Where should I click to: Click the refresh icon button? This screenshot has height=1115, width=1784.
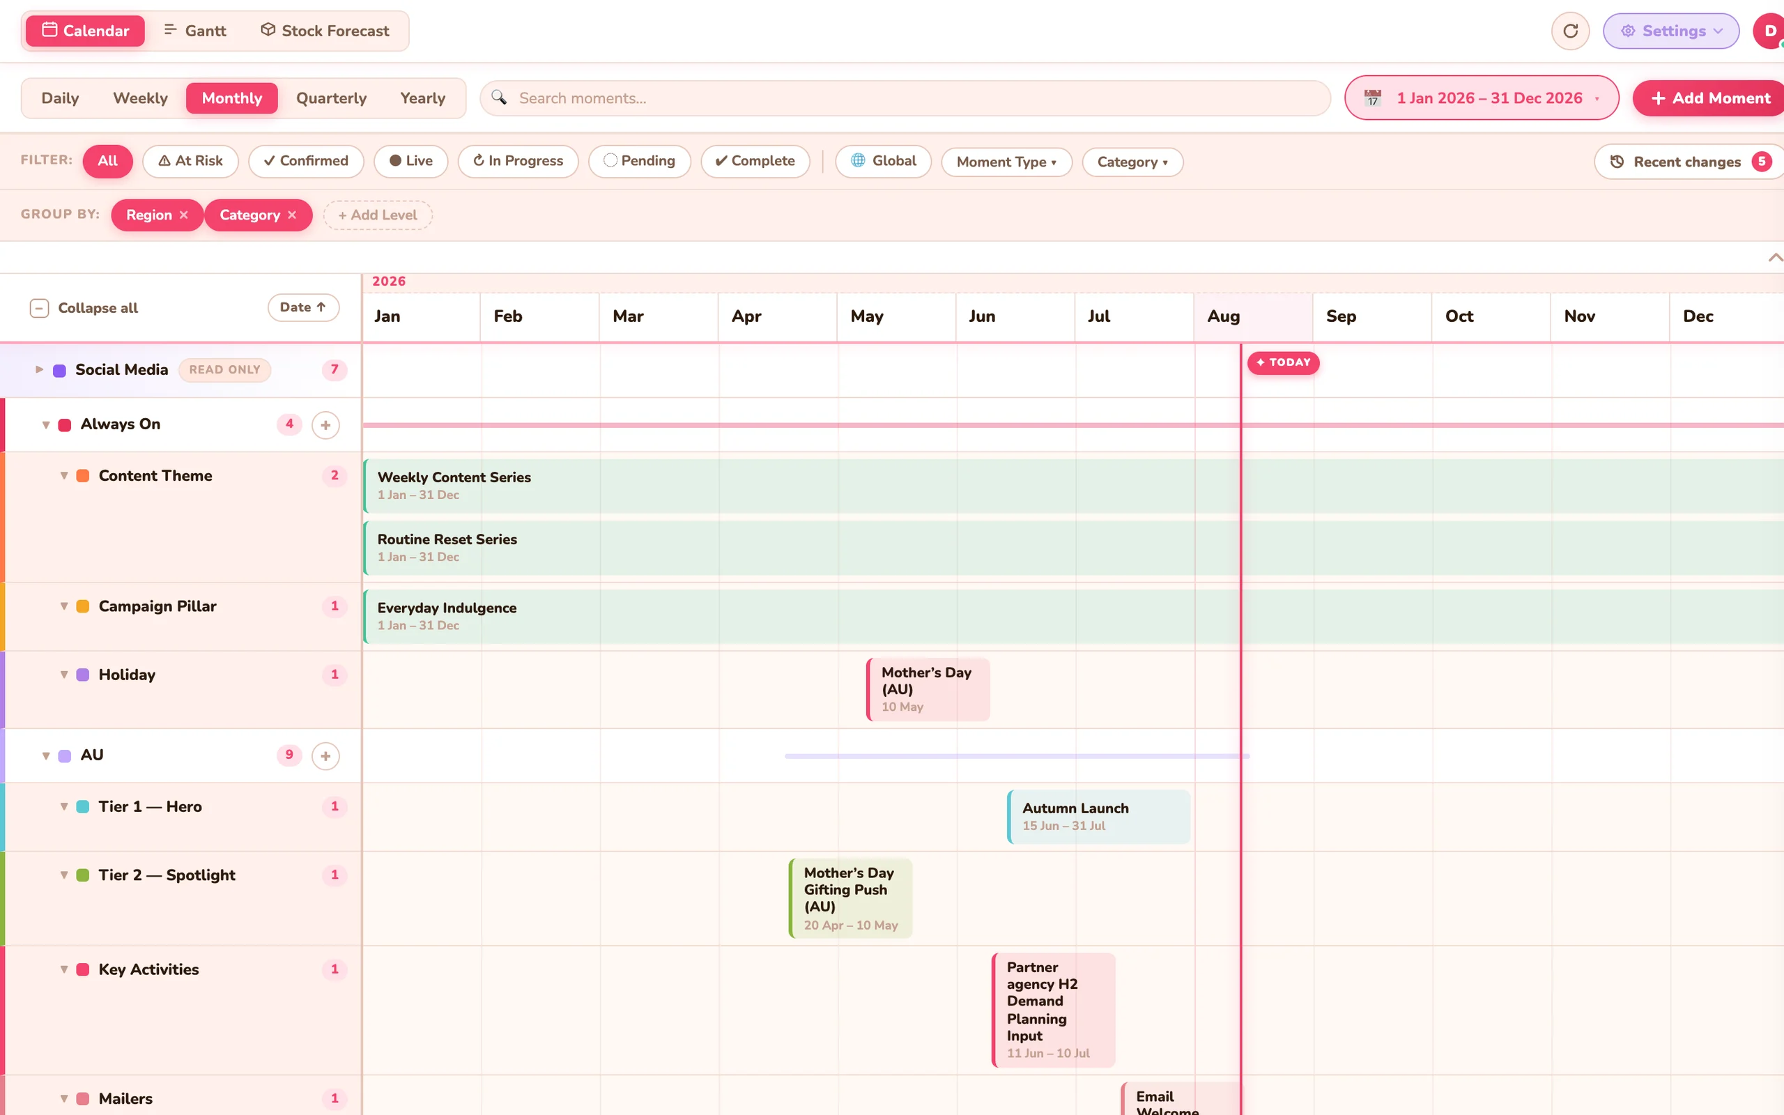pos(1570,31)
